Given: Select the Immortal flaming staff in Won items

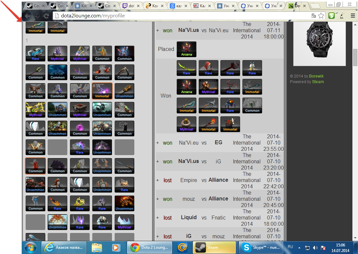Looking at the screenshot, I should 209,124.
